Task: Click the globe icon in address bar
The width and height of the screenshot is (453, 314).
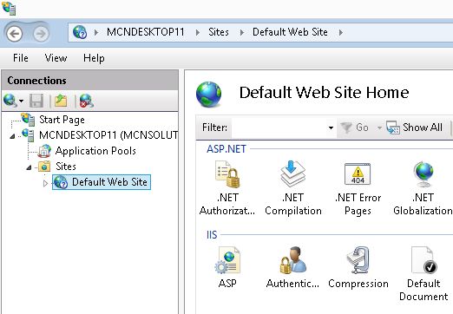Action: pos(80,32)
